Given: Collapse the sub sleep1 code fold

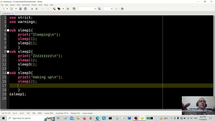Looking at the screenshot, I should click(x=8, y=30).
